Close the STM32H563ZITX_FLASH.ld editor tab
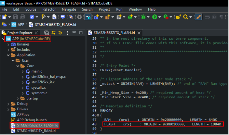Screen dimensions: 229x135 click(139, 33)
